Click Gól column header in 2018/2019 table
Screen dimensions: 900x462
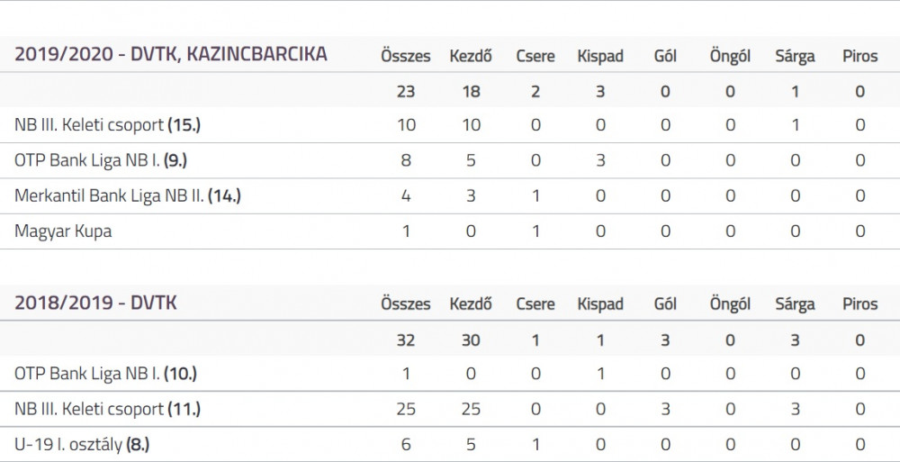click(665, 304)
